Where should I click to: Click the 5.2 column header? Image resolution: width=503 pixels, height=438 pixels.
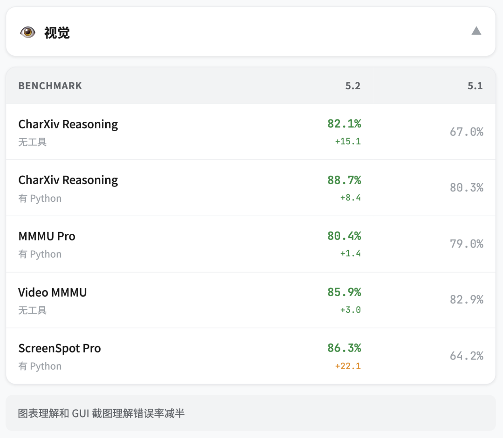click(x=353, y=86)
